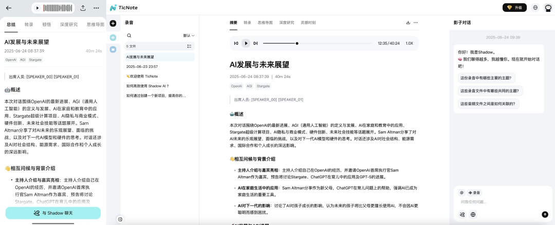Toggle web search globe in chat input

point(473,214)
